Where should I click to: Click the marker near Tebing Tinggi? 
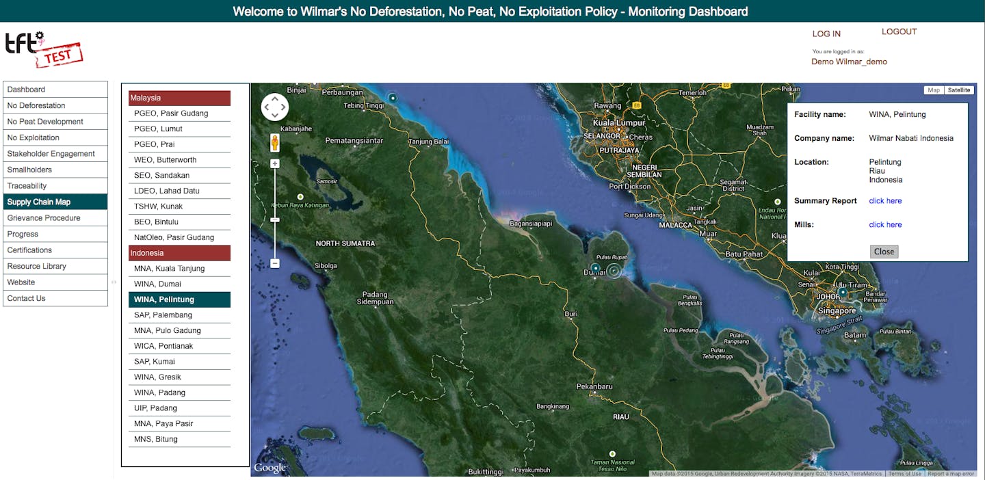[393, 98]
